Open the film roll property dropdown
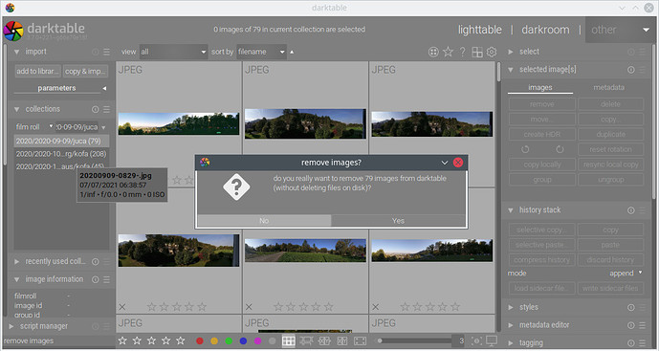 click(34, 126)
